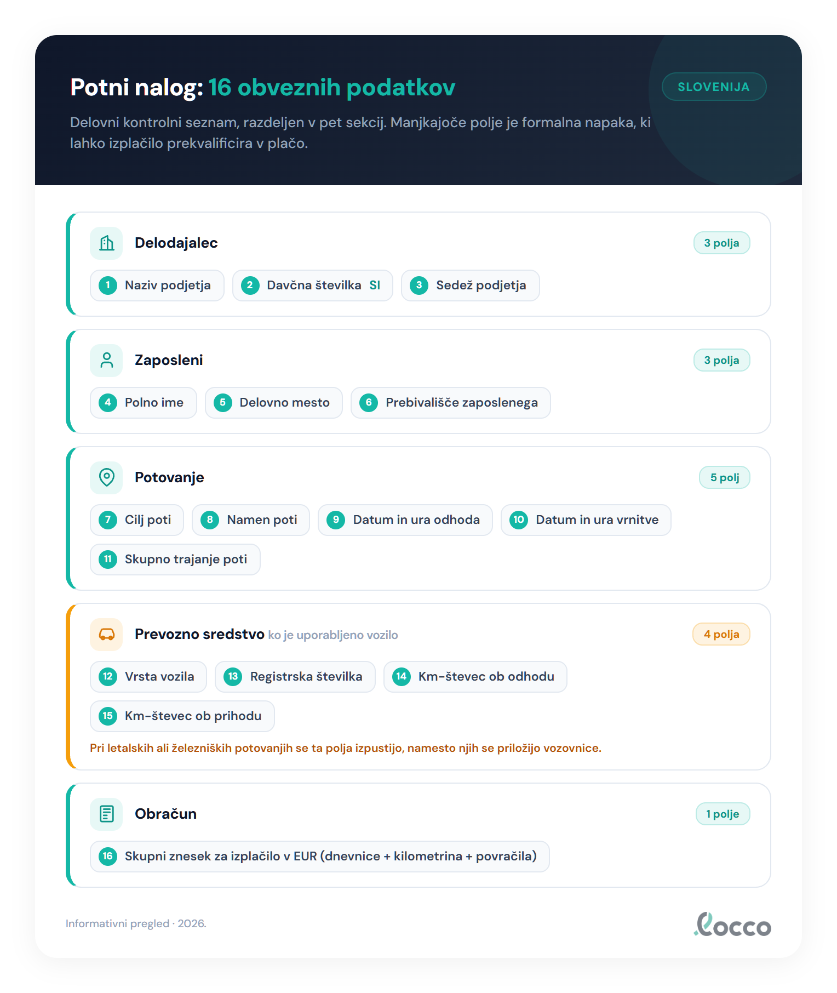Click the orange 4 polja badge
Screen dimensions: 837x993
tap(721, 634)
